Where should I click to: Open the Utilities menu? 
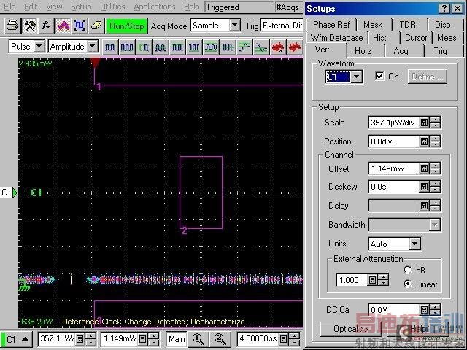(112, 7)
